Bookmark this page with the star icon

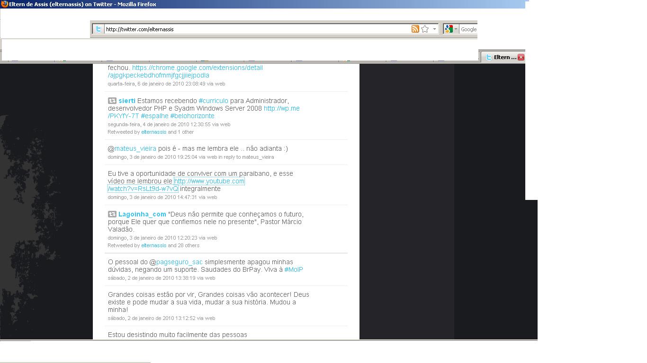(425, 29)
